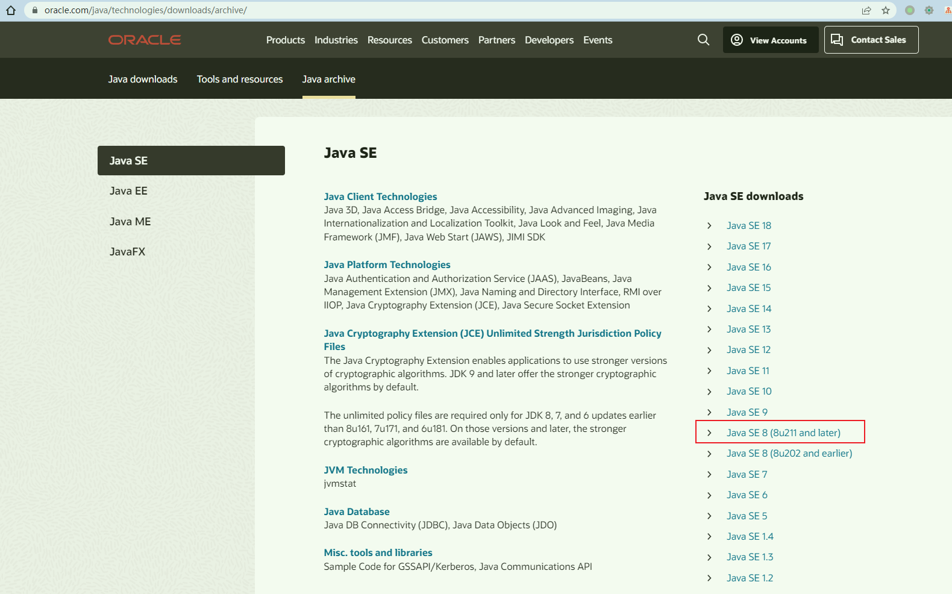Image resolution: width=952 pixels, height=594 pixels.
Task: Open the Developers menu
Action: pos(550,40)
